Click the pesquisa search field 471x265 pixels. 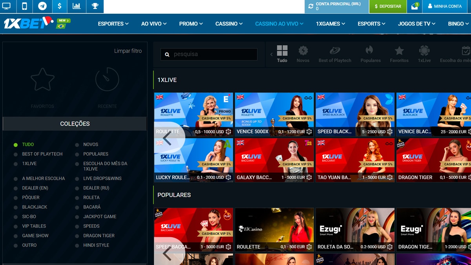tap(209, 55)
